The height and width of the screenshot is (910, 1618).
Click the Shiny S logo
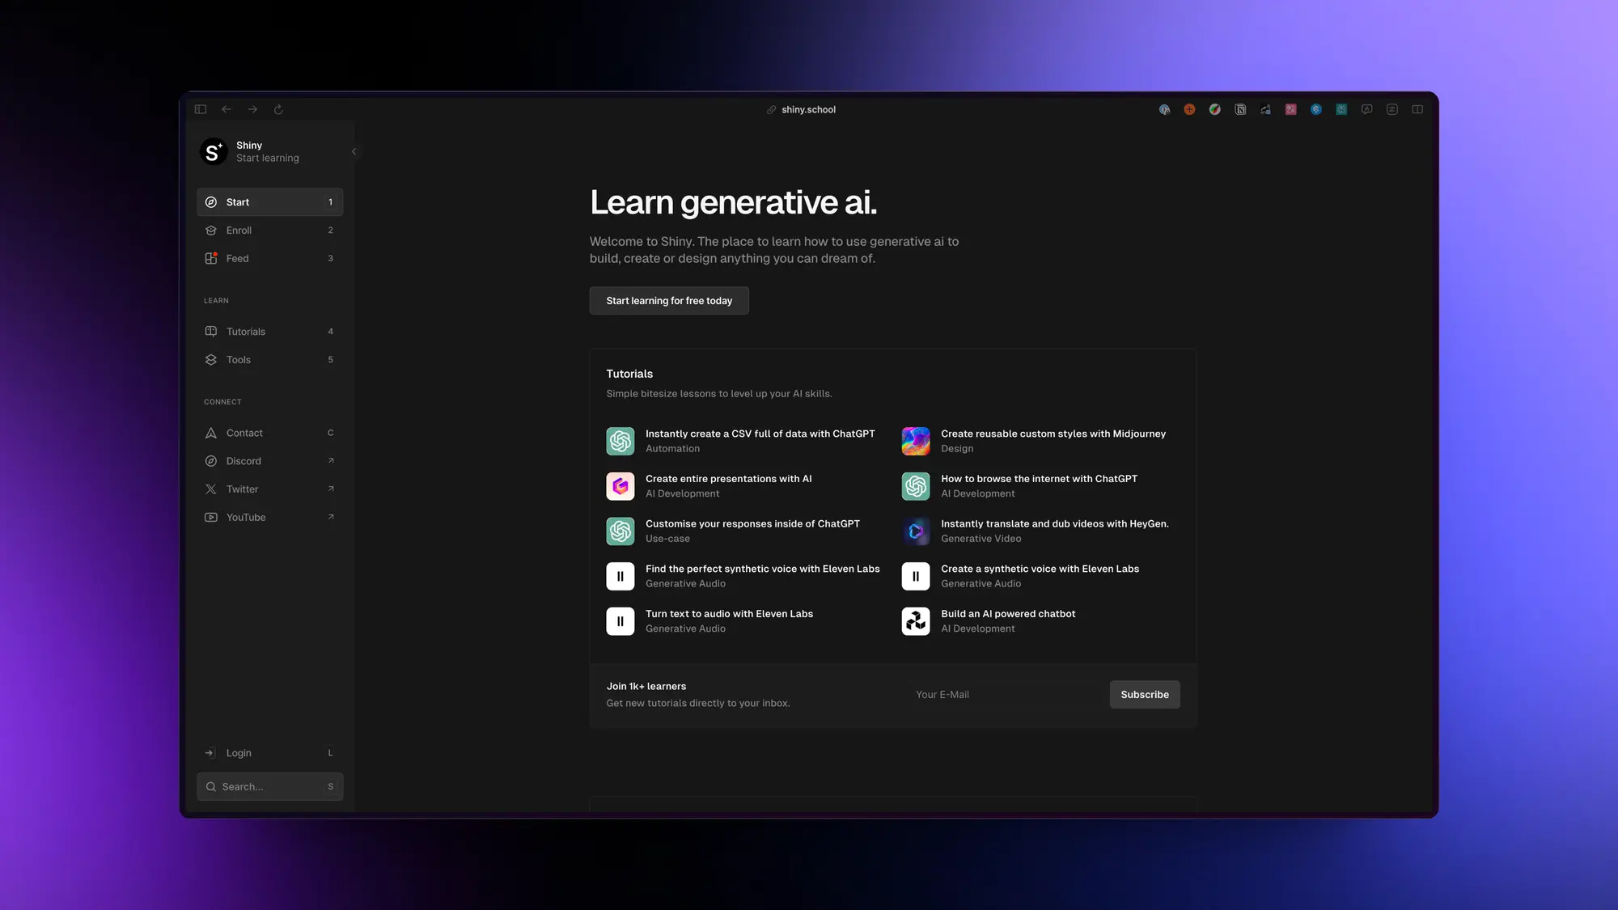[x=214, y=151]
